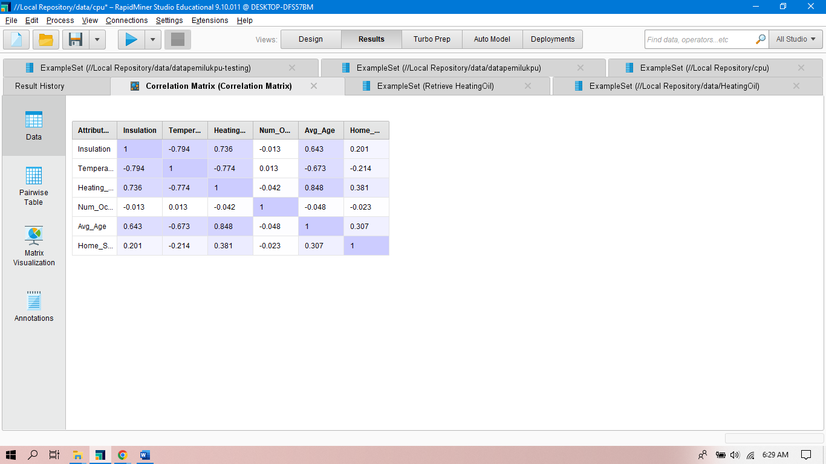This screenshot has height=464, width=826.
Task: Type in the operator search field
Action: [695, 39]
